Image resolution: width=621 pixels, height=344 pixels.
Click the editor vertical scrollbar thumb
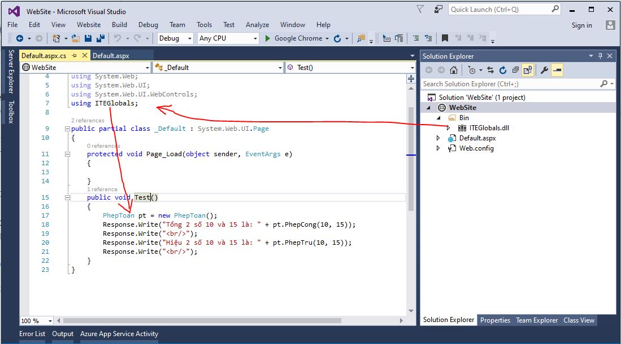pos(411,158)
